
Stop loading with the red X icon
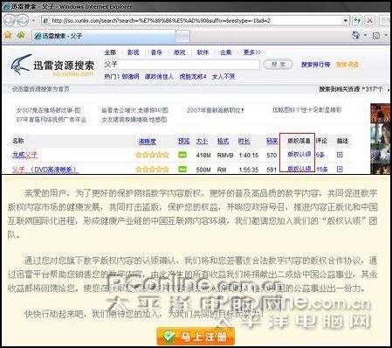click(x=369, y=21)
